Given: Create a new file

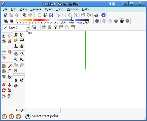Looking at the screenshot, I should coord(40,15).
